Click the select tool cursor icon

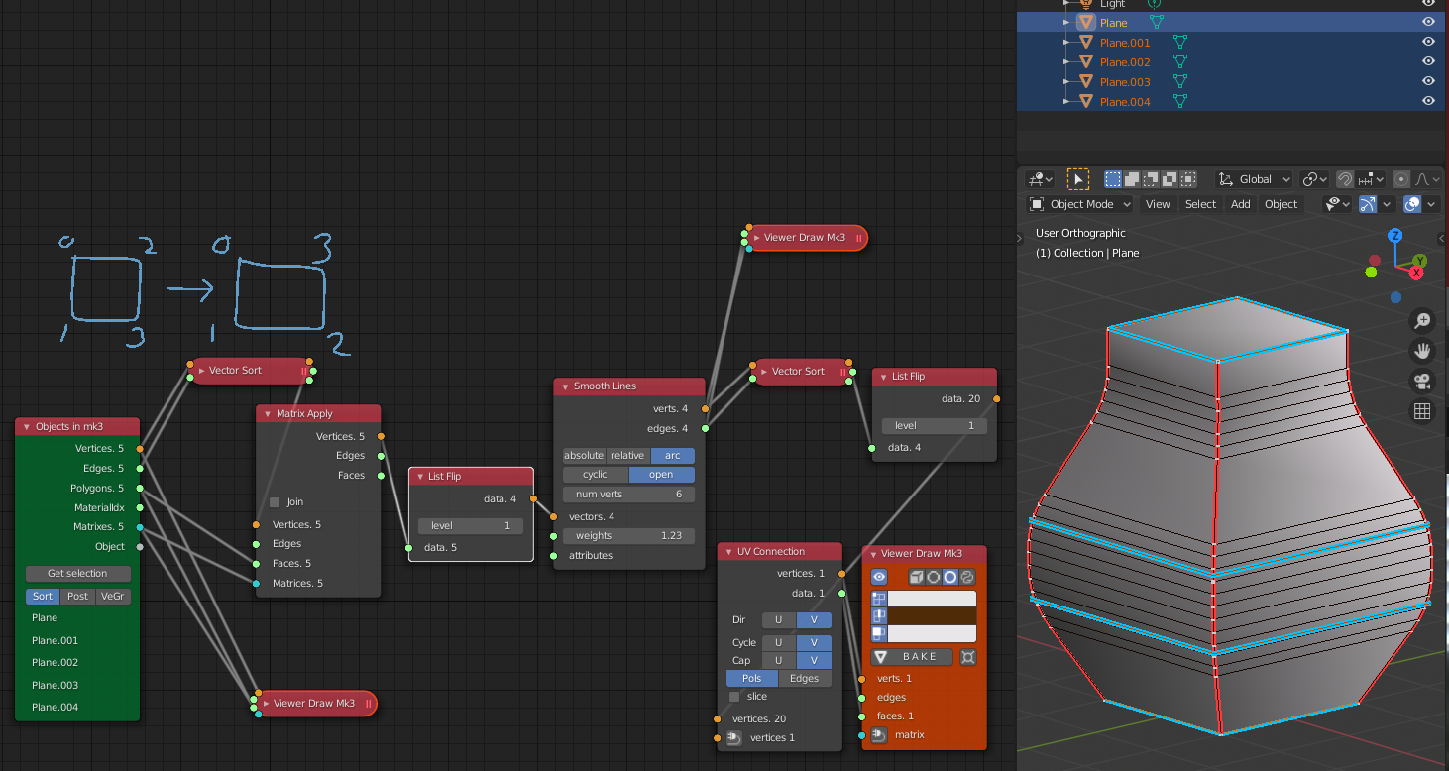point(1077,179)
